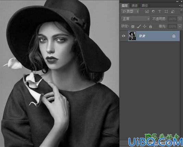Screen dimensions: 183x147
Task: Switch to the 通道 tab
Action: pos(134,5)
